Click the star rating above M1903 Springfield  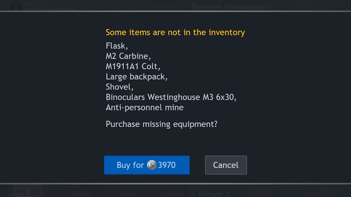click(x=31, y=4)
